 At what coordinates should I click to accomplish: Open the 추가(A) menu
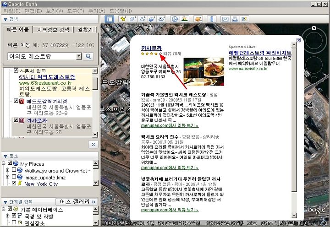(97, 11)
